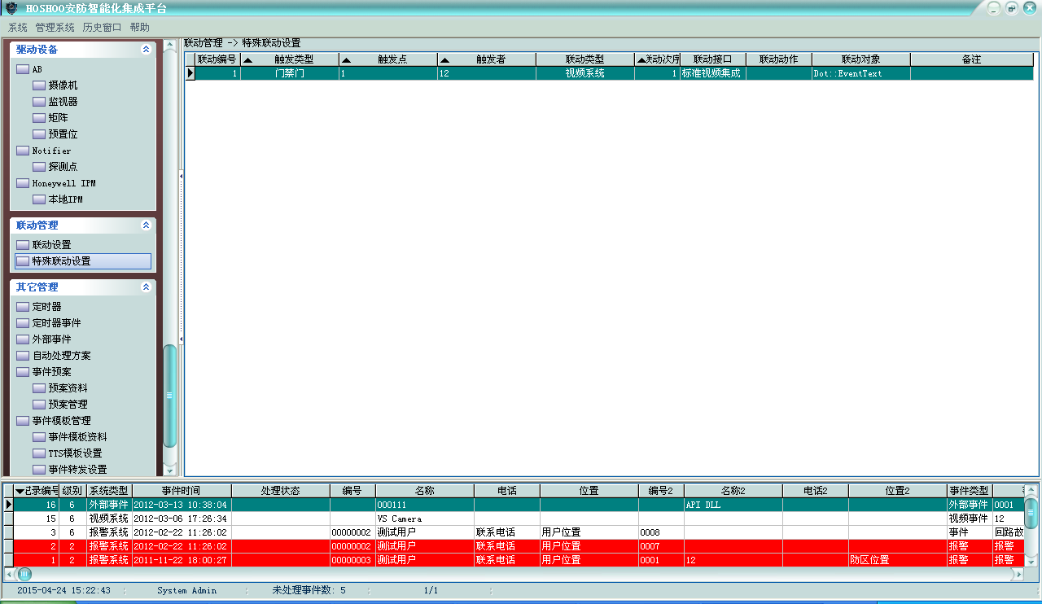
Task: Click the 本地IPM item icon
Action: pyautogui.click(x=39, y=199)
